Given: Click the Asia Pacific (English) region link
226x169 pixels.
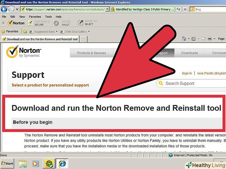Looking at the screenshot, I should click(211, 73).
